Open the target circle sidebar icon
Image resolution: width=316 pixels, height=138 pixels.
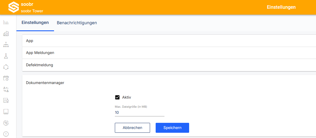[6, 123]
